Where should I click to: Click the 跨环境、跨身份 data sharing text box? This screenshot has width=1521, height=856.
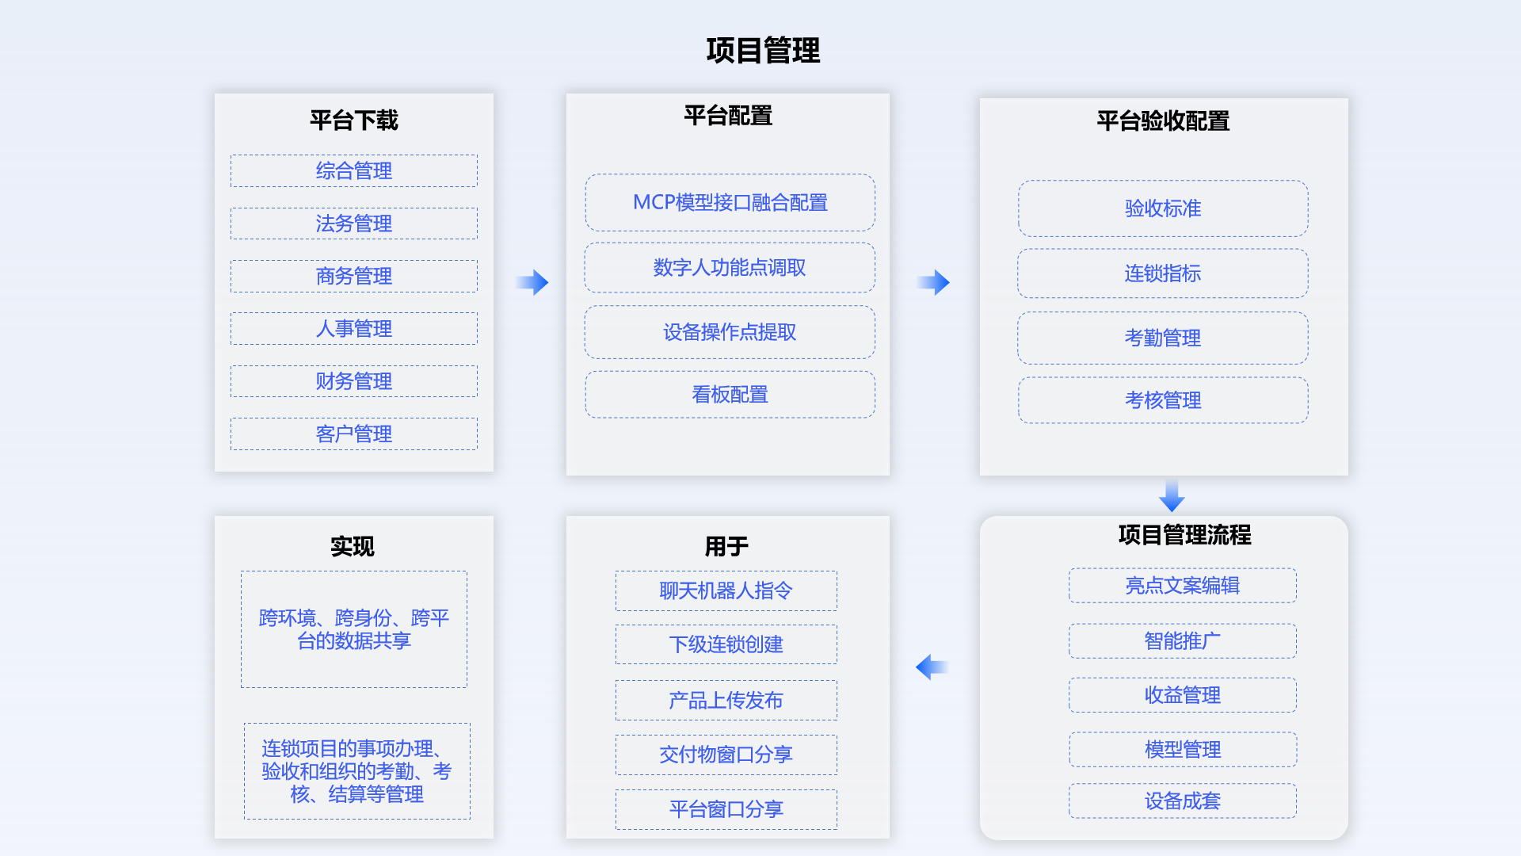pos(354,629)
